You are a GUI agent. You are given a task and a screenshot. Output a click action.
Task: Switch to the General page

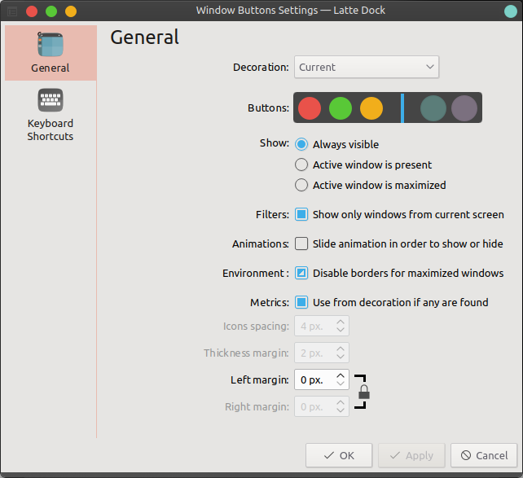click(51, 53)
